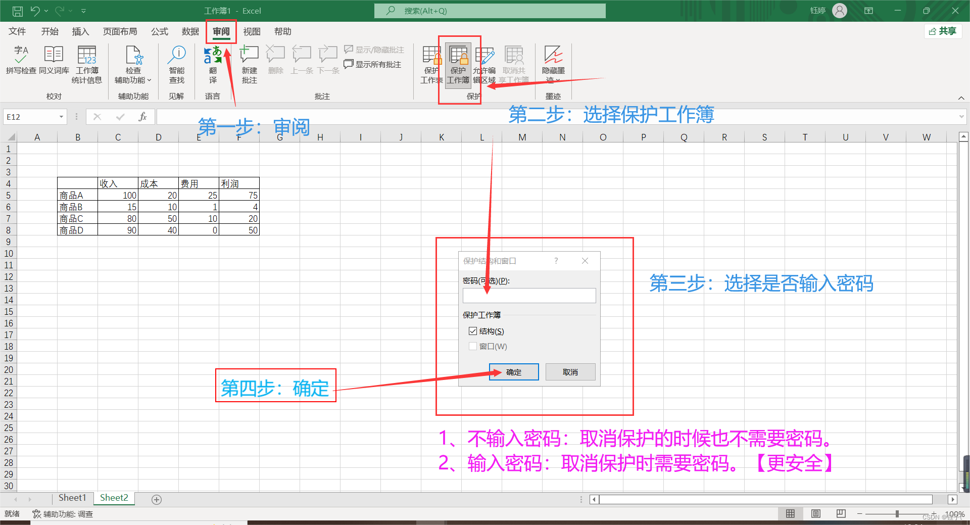Open the Data tab

point(190,31)
